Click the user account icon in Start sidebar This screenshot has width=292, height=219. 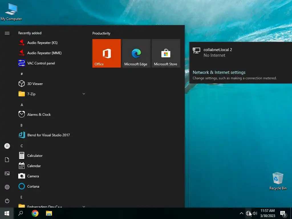[x=7, y=146]
